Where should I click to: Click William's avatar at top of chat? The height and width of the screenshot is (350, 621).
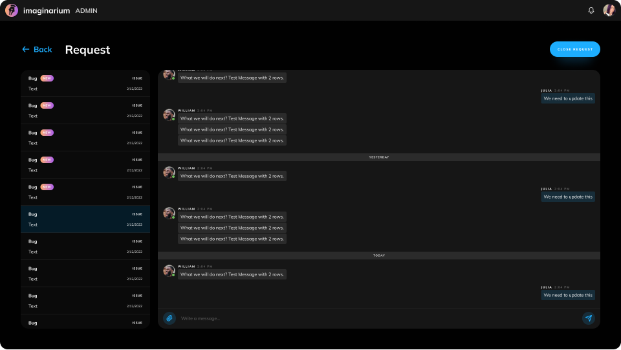click(x=169, y=74)
